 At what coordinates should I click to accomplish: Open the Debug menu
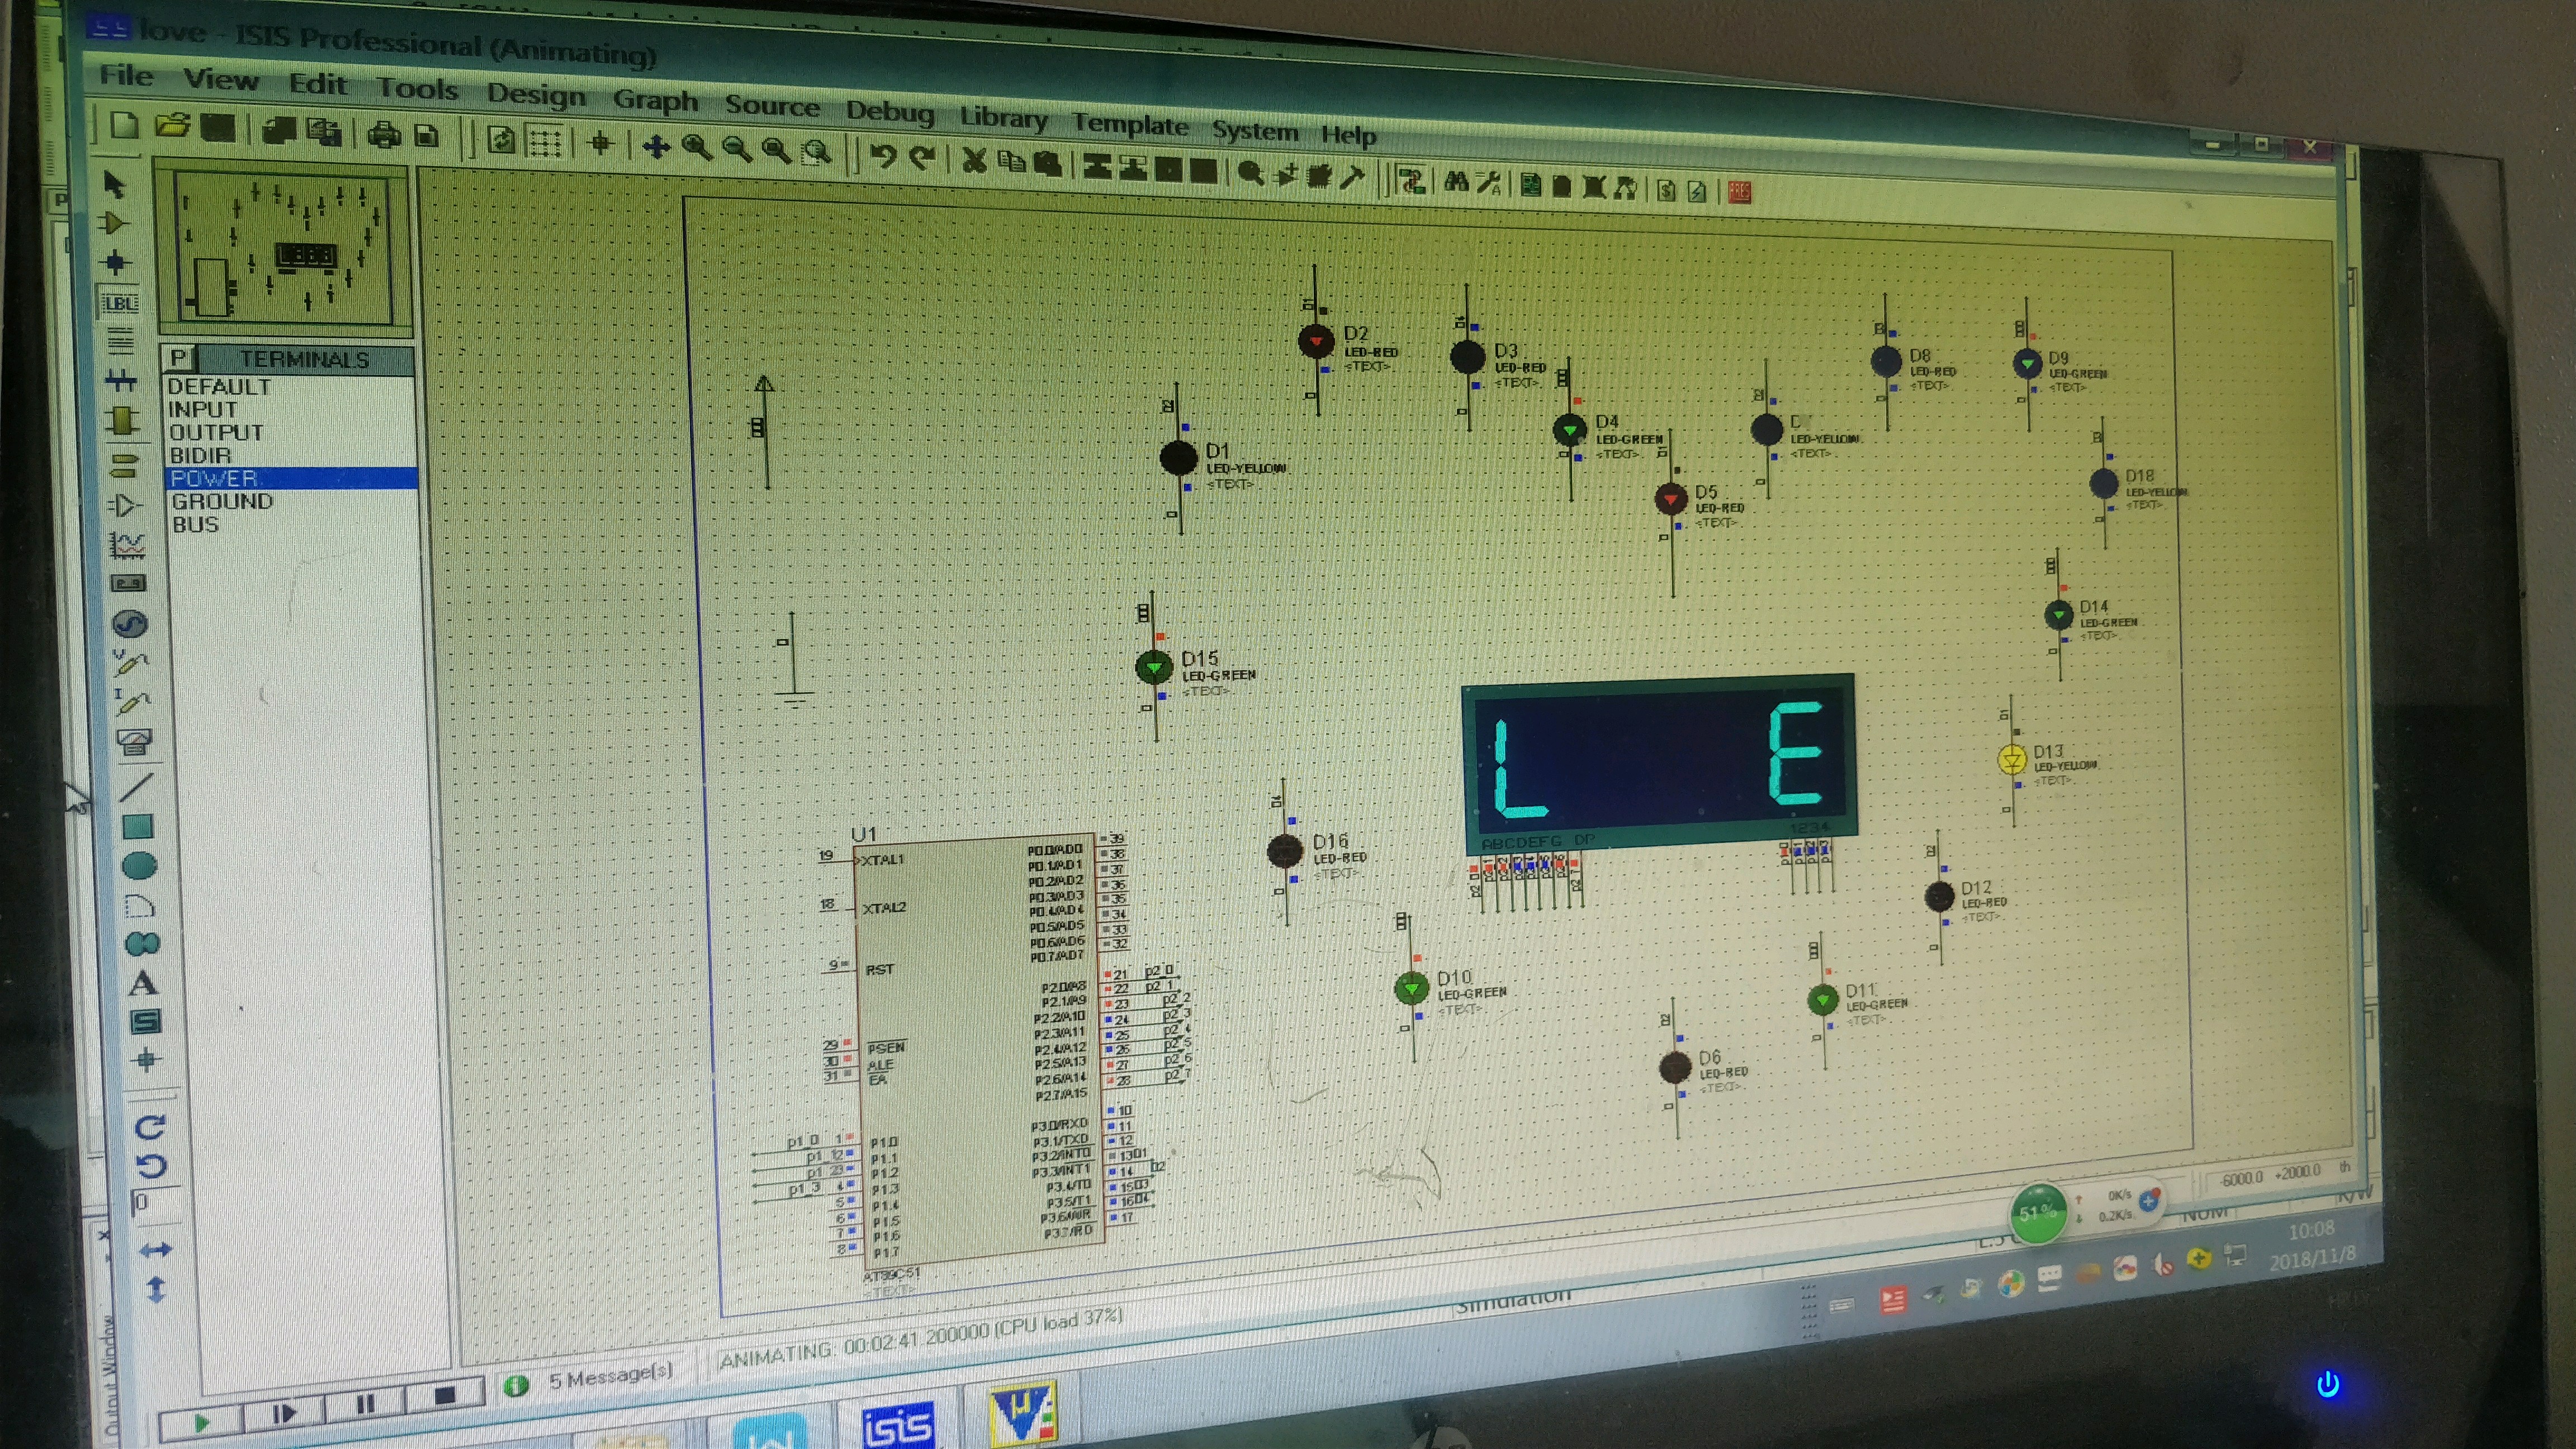pyautogui.click(x=890, y=111)
